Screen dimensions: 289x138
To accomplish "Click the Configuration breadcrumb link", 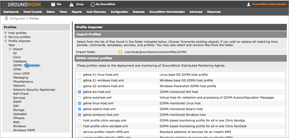I will (17, 19).
